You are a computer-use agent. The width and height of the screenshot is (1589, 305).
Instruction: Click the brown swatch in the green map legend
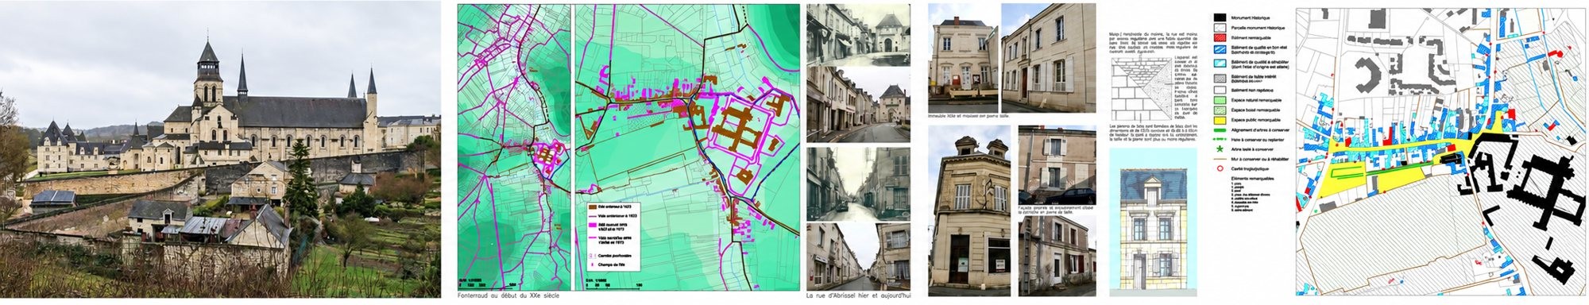click(x=592, y=206)
